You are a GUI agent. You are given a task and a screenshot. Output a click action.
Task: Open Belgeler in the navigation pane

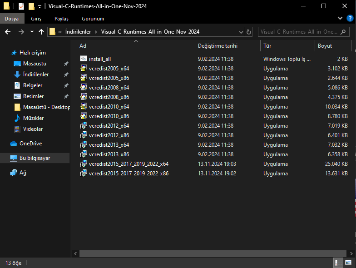33,85
